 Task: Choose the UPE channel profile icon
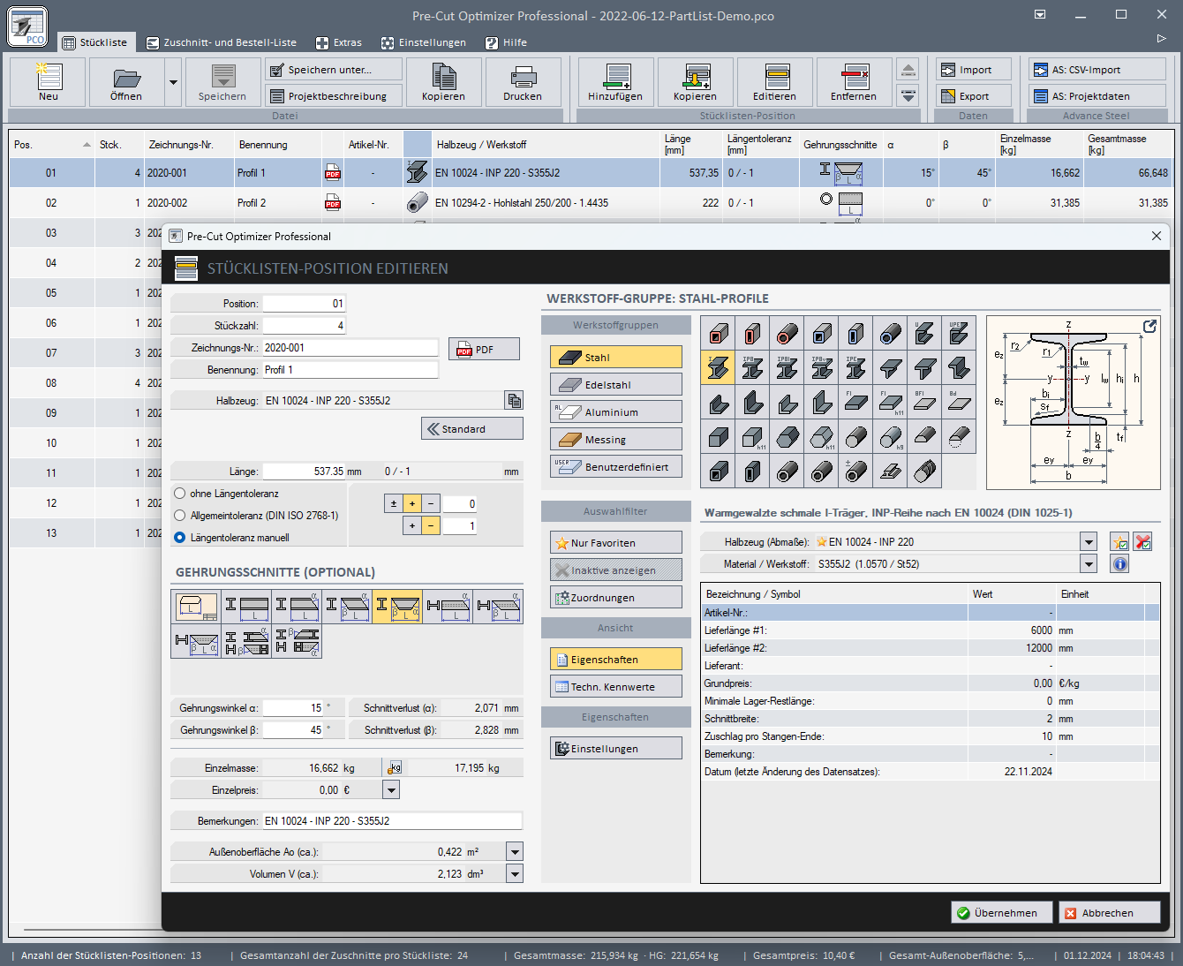[x=959, y=334]
